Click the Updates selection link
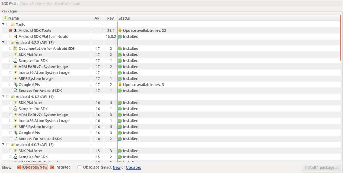Image resolution: width=343 pixels, height=173 pixels. pos(133,167)
